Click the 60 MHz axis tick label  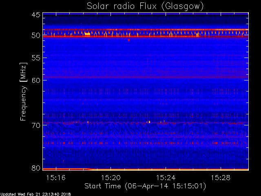tap(36, 80)
